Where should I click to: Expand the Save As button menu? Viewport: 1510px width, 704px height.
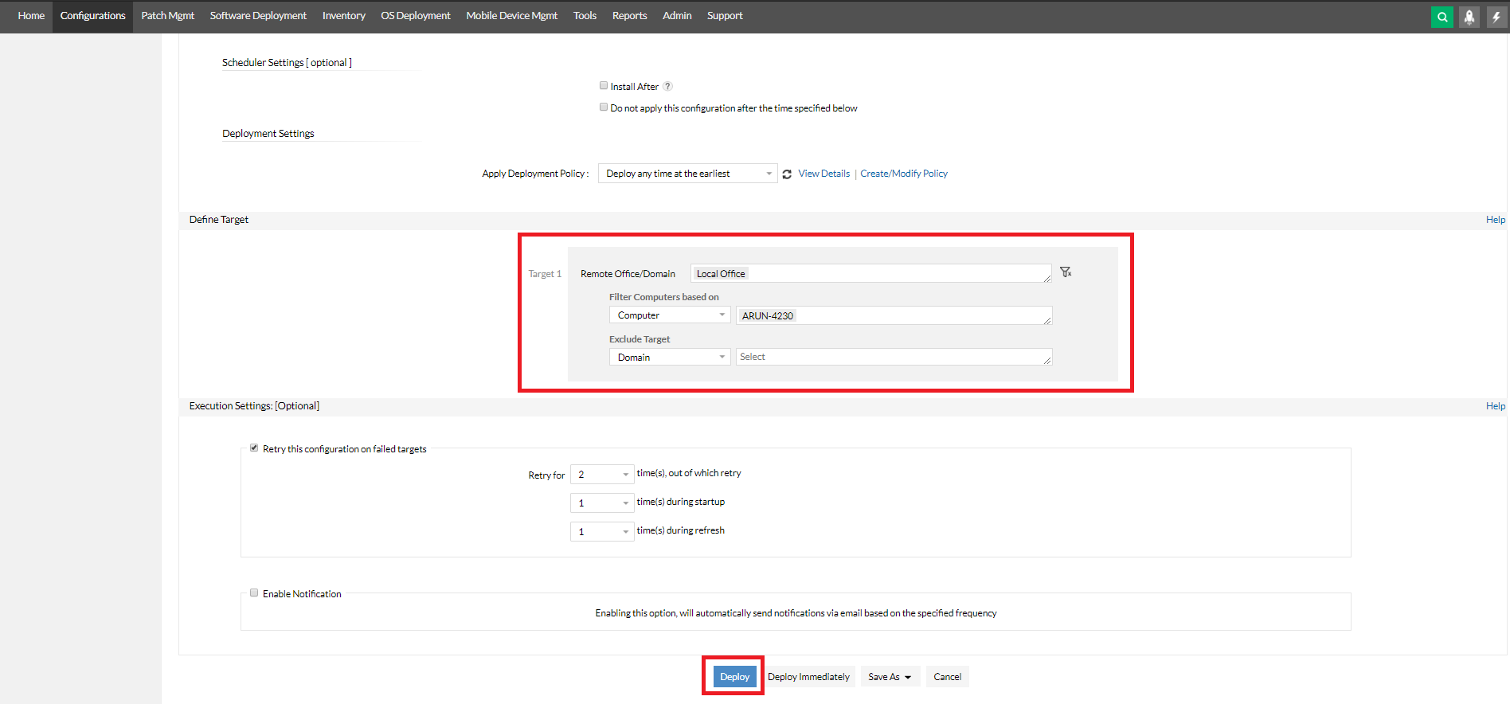(890, 677)
